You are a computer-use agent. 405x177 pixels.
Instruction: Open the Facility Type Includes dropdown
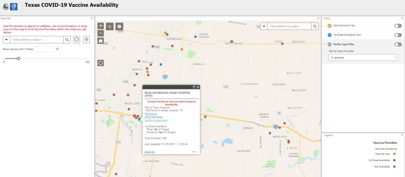coord(363,58)
